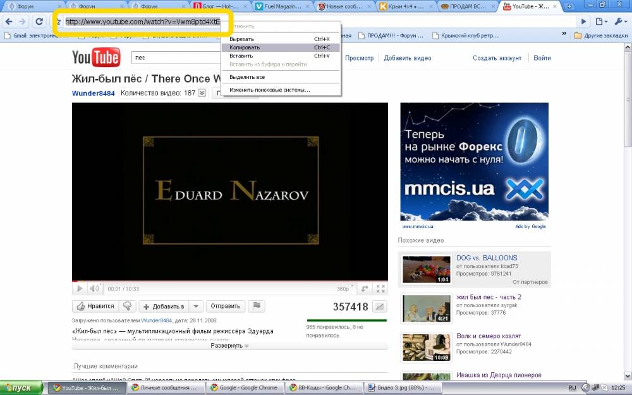Open the Добавить видео upload link
The height and width of the screenshot is (395, 632).
[x=408, y=58]
